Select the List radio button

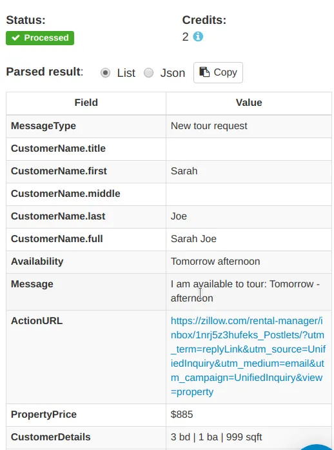pos(105,73)
